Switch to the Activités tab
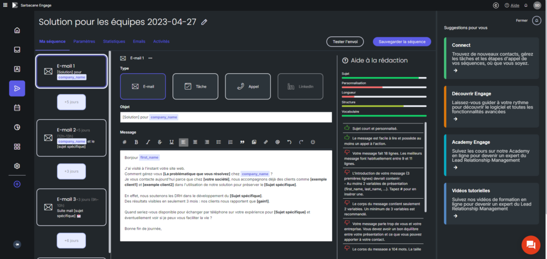Viewport: 547px width, 259px height. pos(161,42)
